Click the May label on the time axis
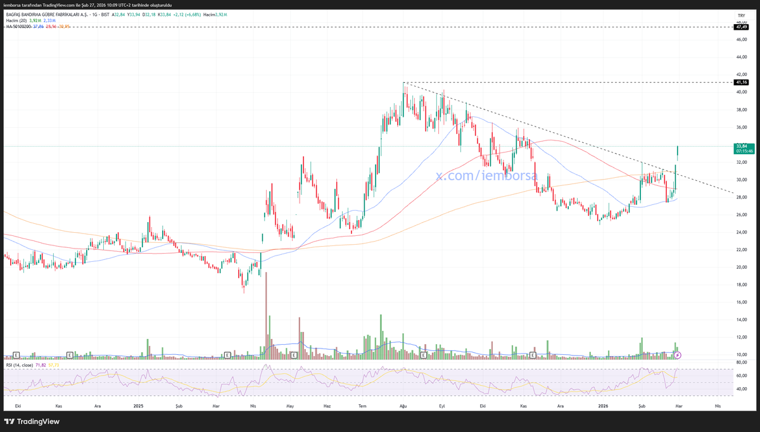760x432 pixels. (291, 405)
